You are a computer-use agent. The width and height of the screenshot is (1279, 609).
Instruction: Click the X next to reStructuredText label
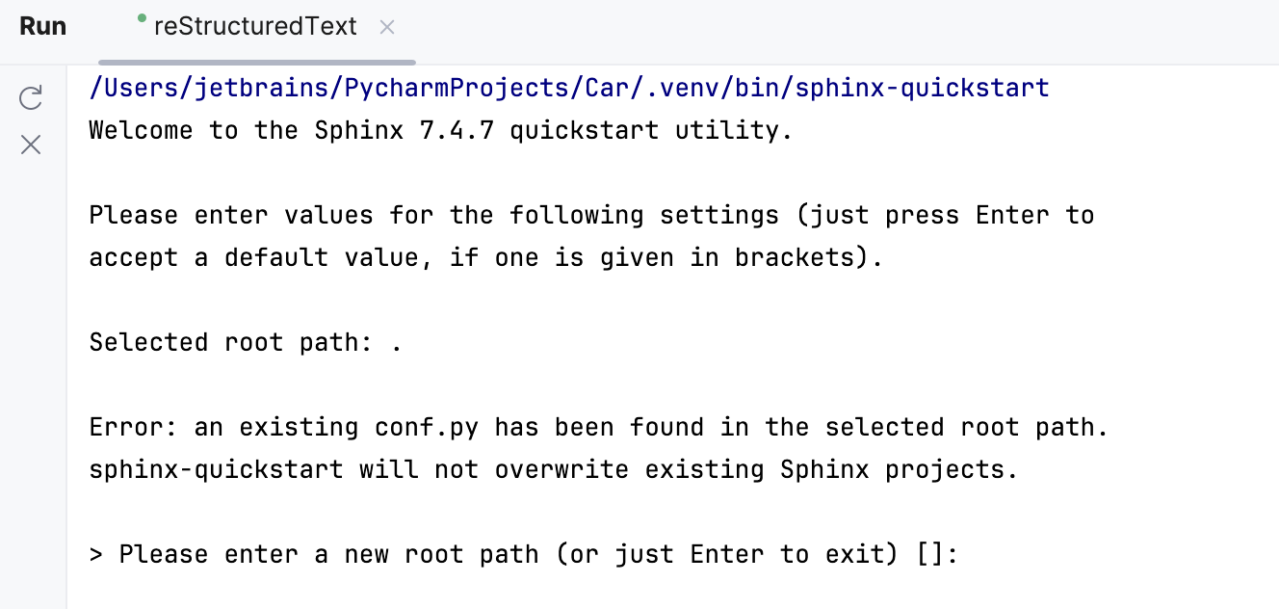click(x=386, y=27)
